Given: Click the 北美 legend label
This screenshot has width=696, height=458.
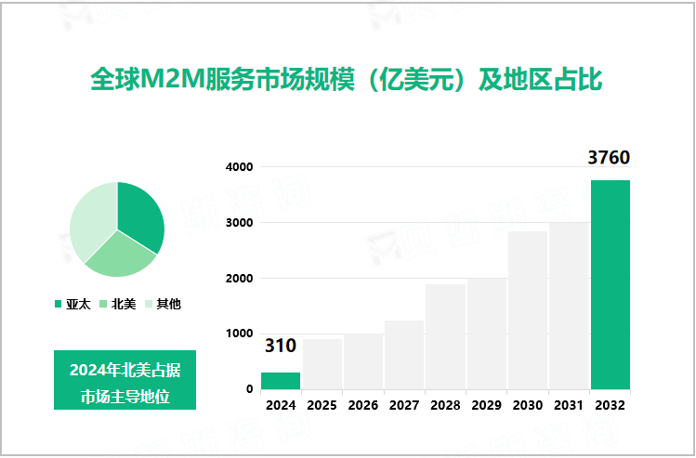Looking at the screenshot, I should coord(124,304).
